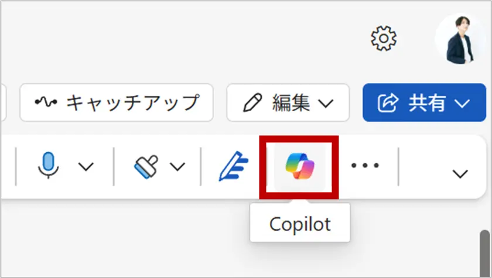Click the pencil icon on 編集
This screenshot has width=492, height=278.
(252, 103)
